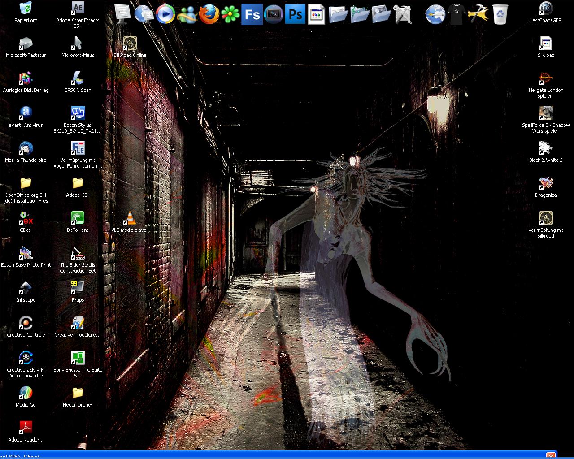The width and height of the screenshot is (574, 459).
Task: Open Windows Media Player dock icon
Action: (165, 14)
